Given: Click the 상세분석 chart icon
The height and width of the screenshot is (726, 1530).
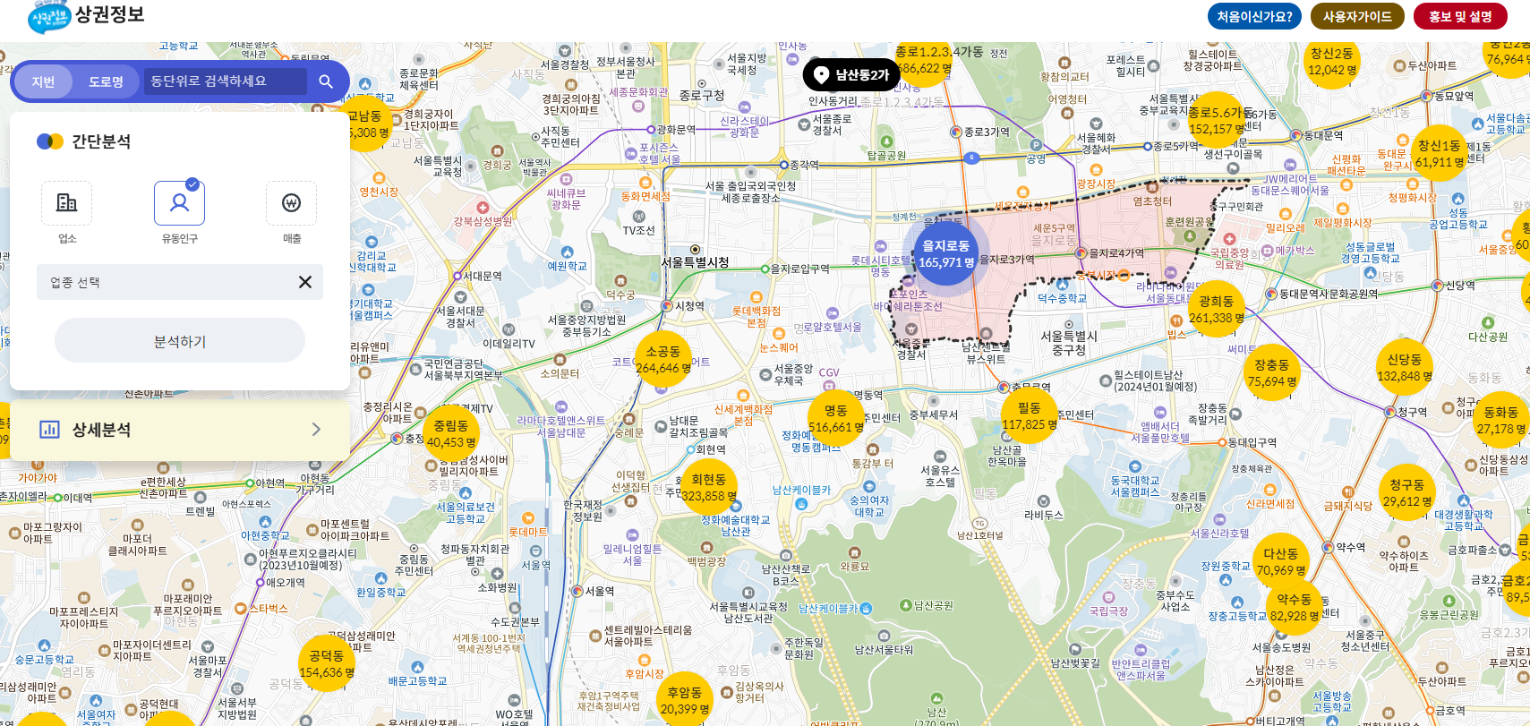Looking at the screenshot, I should [x=49, y=430].
